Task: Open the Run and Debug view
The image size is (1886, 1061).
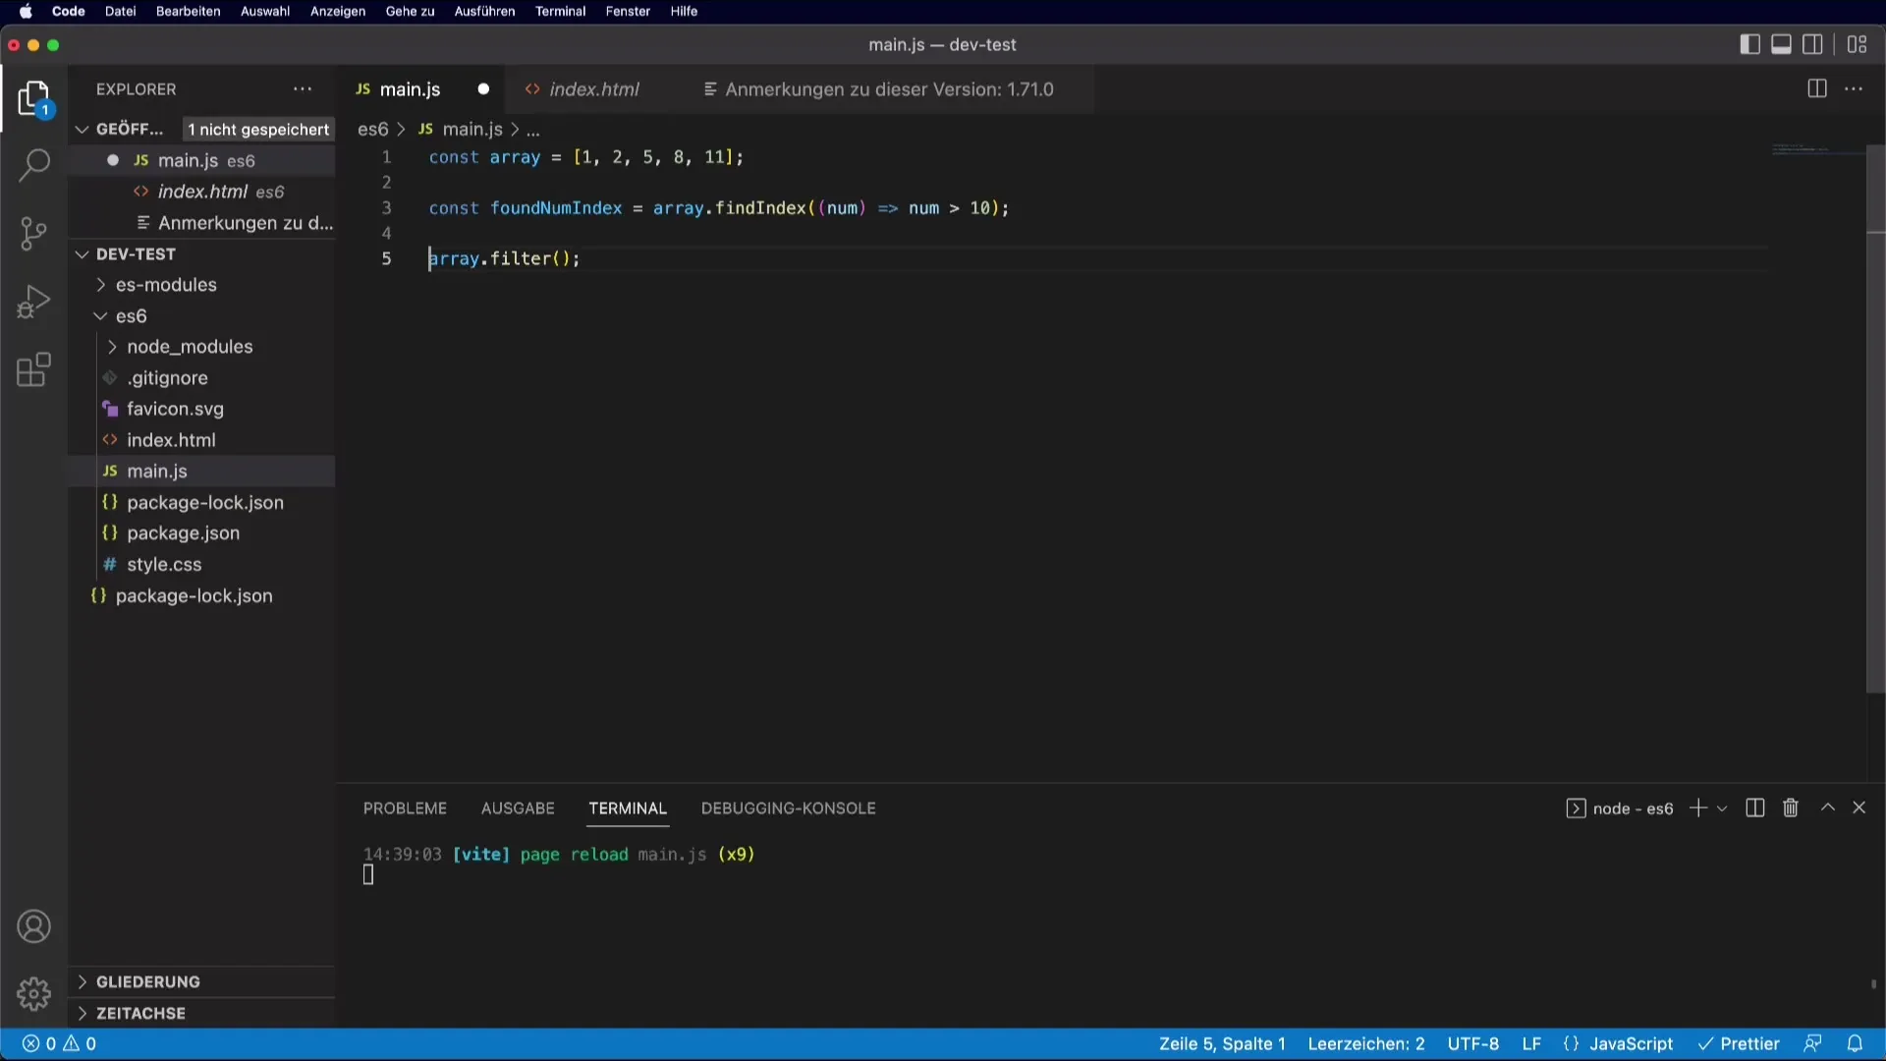Action: click(33, 302)
